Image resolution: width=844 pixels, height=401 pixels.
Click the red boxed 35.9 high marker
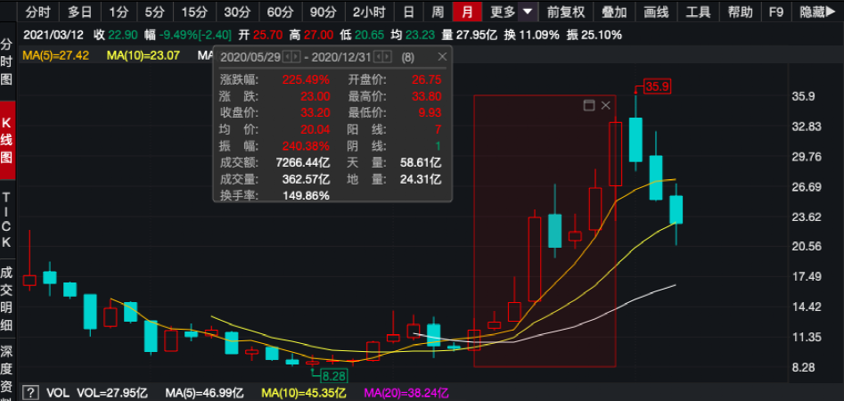tap(659, 86)
